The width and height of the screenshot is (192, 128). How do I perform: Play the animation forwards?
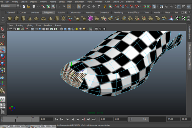click(x=78, y=119)
